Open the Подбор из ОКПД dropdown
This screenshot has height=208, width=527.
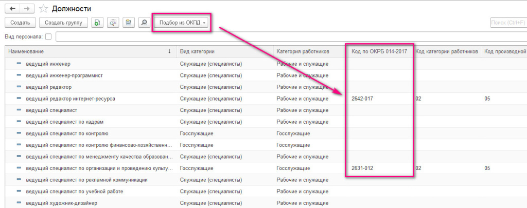(182, 23)
